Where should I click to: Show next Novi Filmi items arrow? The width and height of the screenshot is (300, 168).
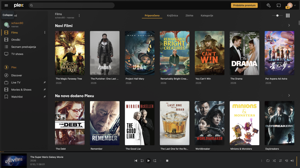(289, 25)
